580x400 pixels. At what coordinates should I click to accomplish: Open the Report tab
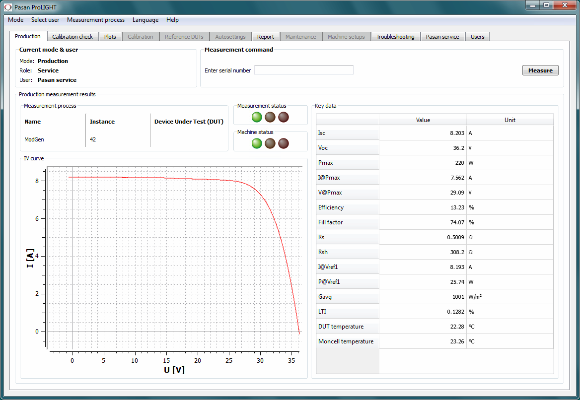tap(266, 37)
